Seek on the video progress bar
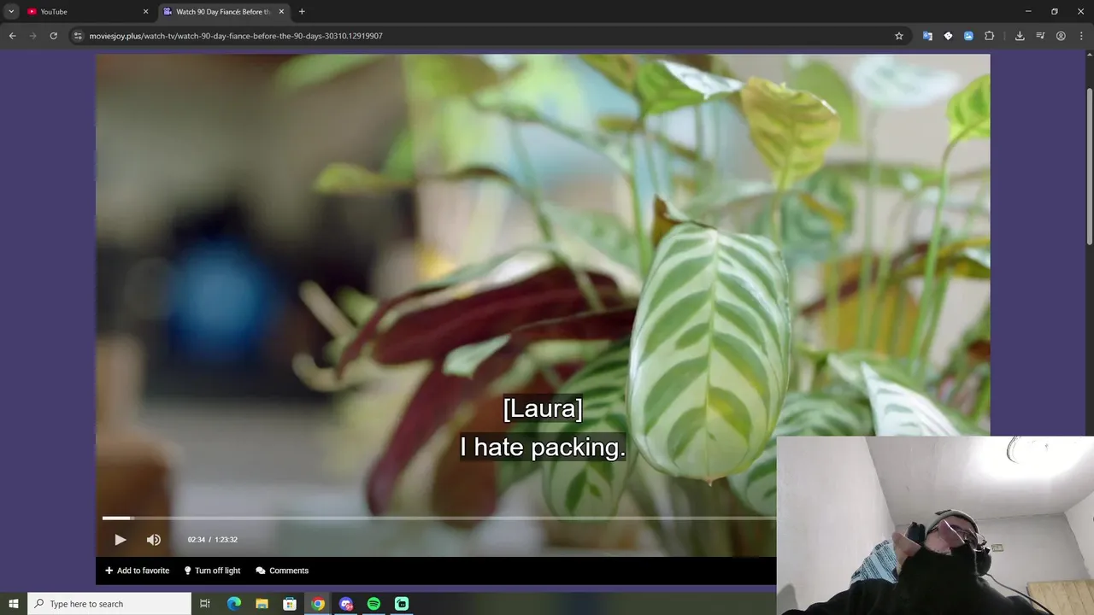Image resolution: width=1094 pixels, height=615 pixels. click(x=439, y=518)
